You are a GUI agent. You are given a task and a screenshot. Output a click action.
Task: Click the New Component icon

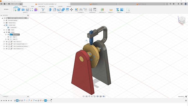tap(77, 10)
